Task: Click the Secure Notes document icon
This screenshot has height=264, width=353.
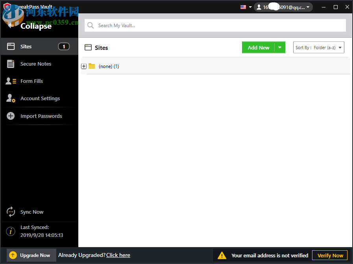Action: coord(11,64)
